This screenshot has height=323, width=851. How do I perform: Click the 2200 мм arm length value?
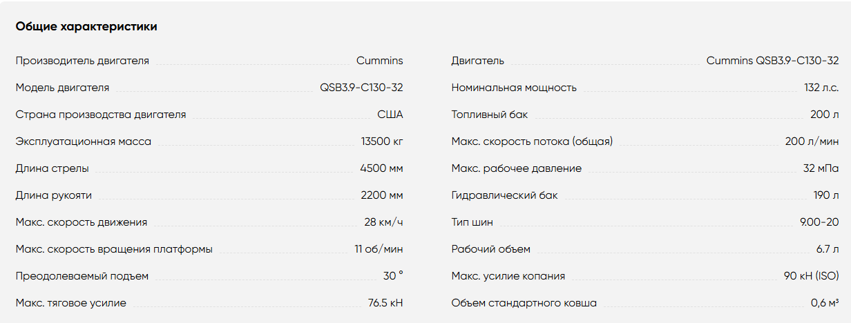click(x=382, y=195)
